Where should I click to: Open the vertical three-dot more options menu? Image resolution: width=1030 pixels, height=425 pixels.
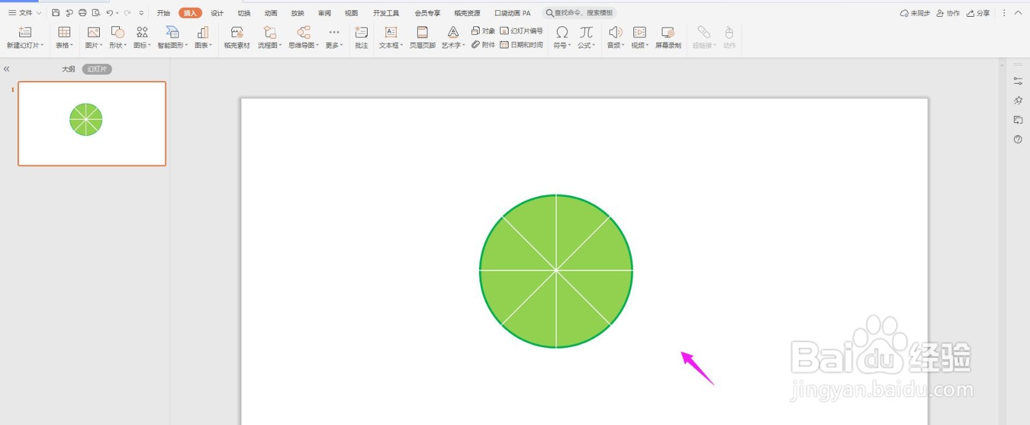tap(1004, 13)
